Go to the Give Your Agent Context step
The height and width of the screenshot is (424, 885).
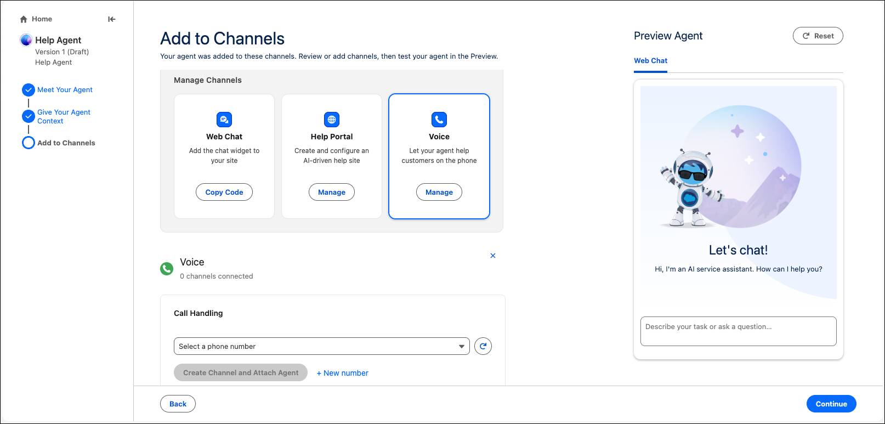pos(64,116)
